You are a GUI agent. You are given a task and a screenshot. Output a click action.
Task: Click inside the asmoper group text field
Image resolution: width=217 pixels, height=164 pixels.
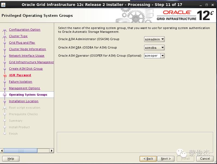pyautogui.click(x=152, y=56)
